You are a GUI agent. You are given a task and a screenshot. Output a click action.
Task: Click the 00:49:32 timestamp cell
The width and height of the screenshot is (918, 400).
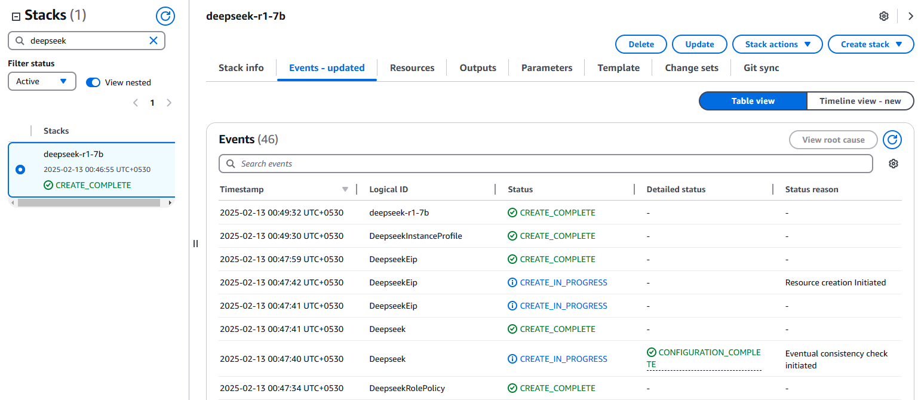click(281, 213)
